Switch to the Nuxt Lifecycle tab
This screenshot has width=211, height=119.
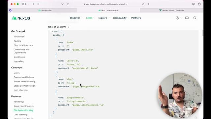(108, 10)
